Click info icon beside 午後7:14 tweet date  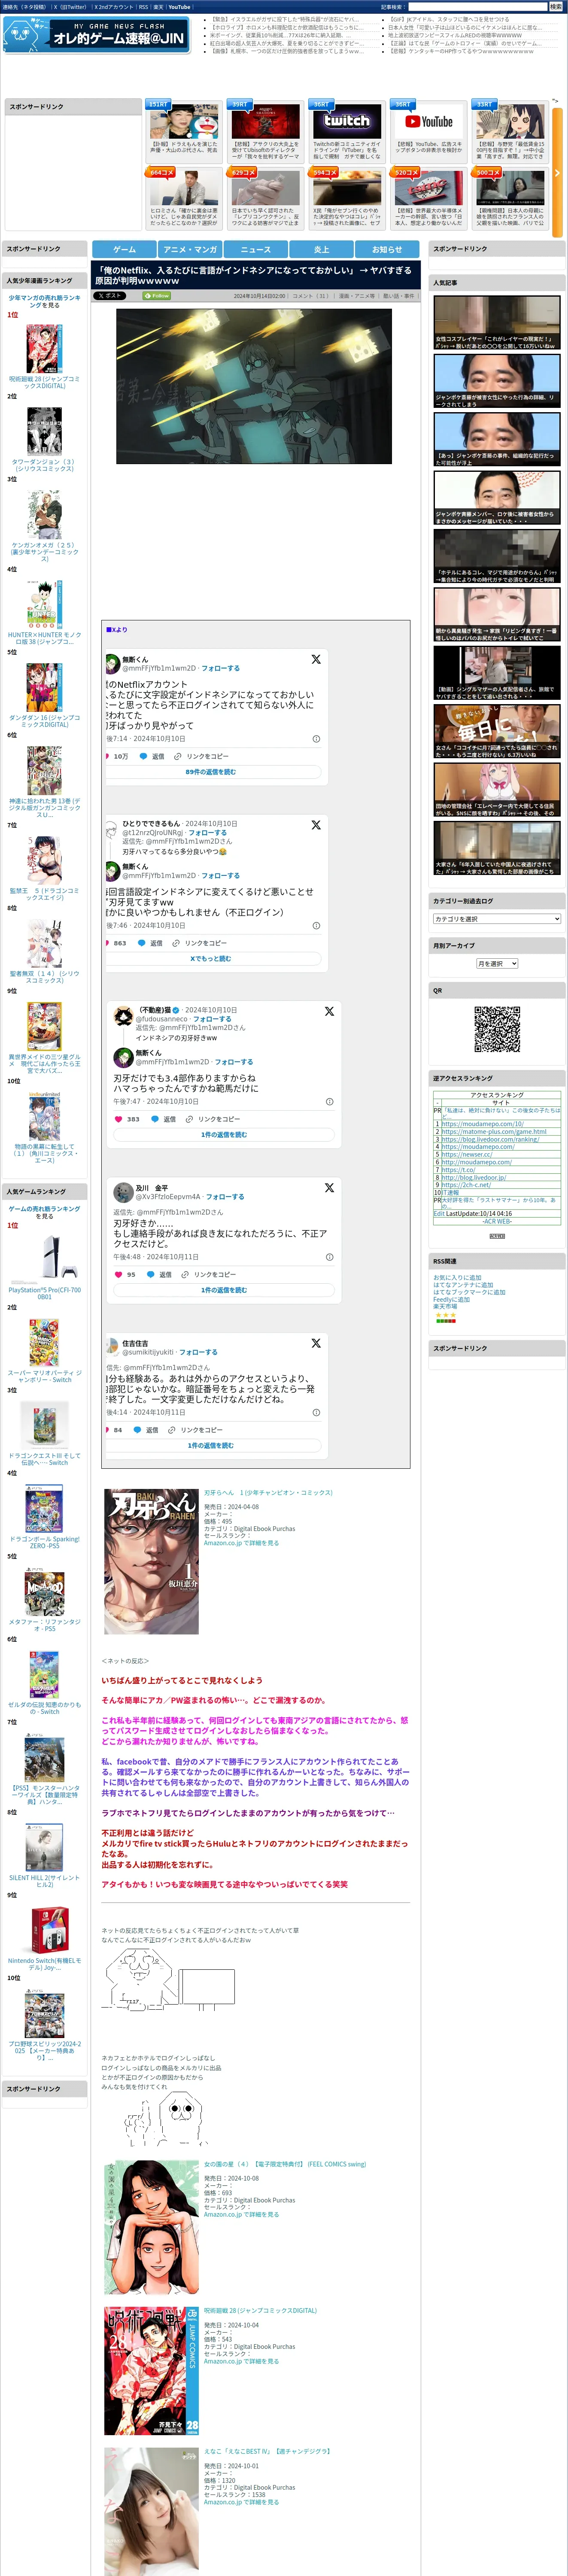coord(316,739)
